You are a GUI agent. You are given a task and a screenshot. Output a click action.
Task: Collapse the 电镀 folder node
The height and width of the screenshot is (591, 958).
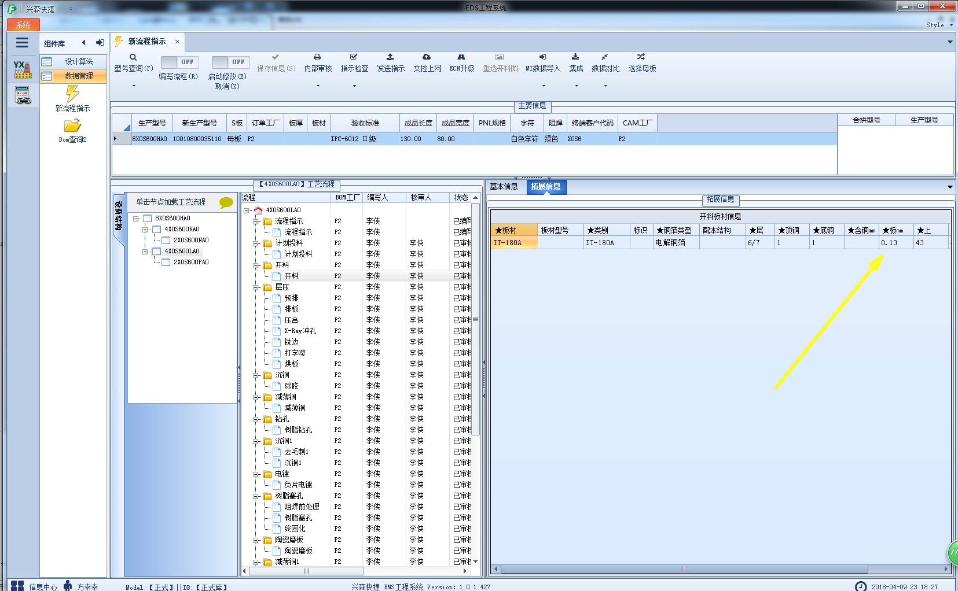pos(256,474)
